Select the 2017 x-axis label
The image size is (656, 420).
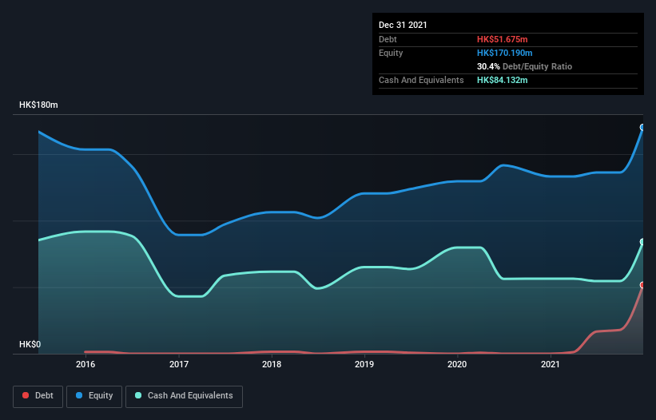coord(179,364)
